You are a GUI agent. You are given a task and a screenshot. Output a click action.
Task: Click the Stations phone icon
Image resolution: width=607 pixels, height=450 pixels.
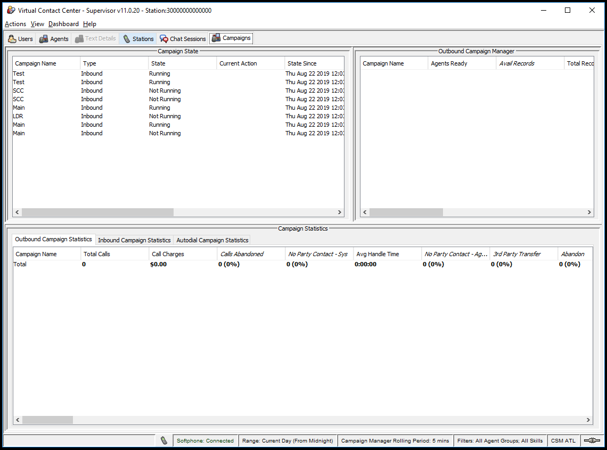(127, 39)
